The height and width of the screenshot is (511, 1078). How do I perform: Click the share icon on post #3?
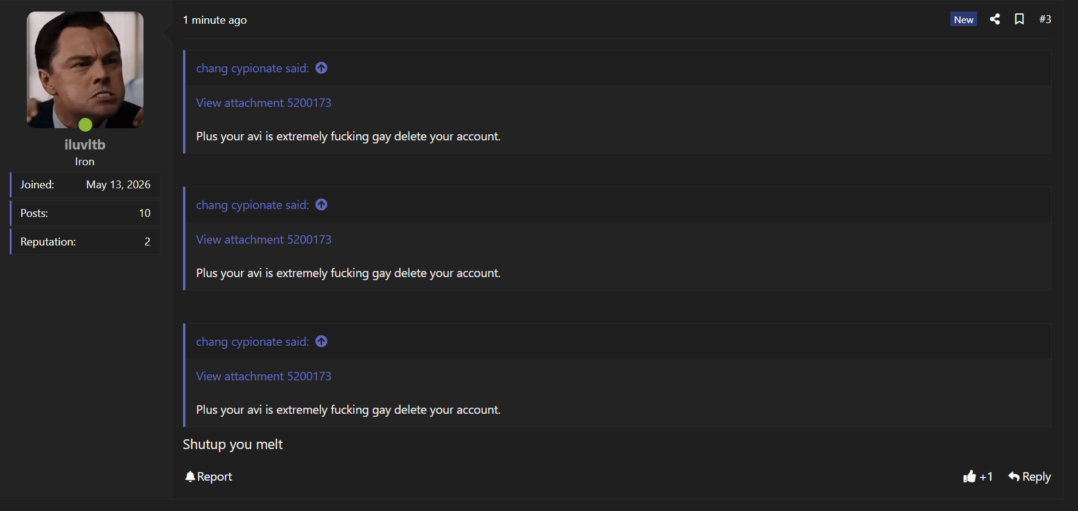pos(995,19)
